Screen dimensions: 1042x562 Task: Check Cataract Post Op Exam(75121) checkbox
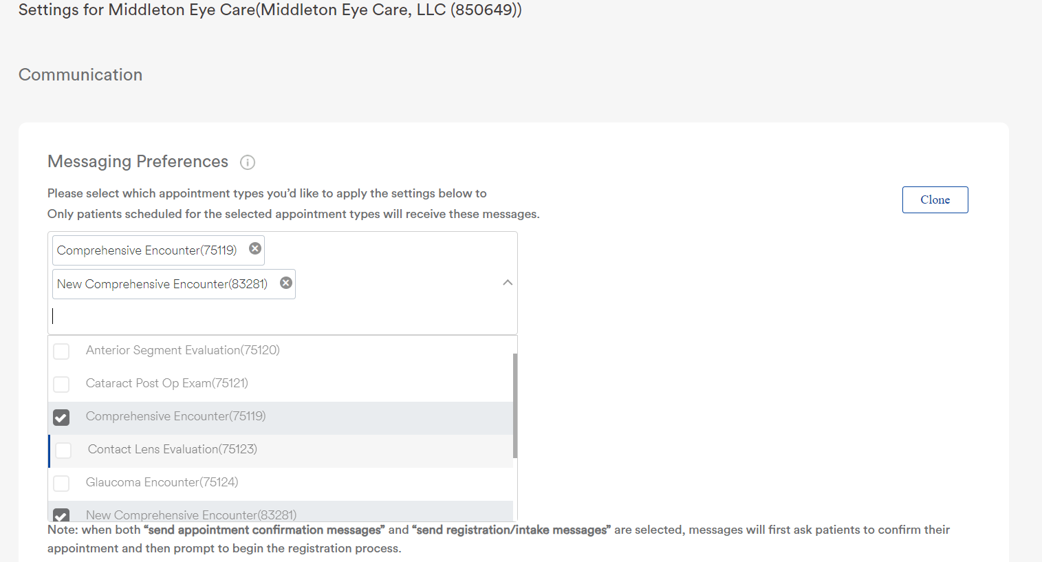[x=61, y=385]
